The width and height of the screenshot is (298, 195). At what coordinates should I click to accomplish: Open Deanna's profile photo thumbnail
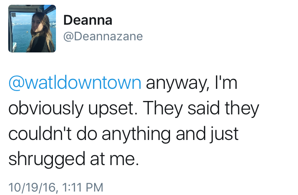click(33, 29)
